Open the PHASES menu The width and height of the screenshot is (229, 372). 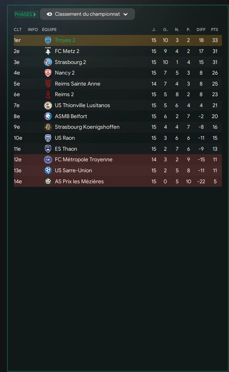[25, 15]
